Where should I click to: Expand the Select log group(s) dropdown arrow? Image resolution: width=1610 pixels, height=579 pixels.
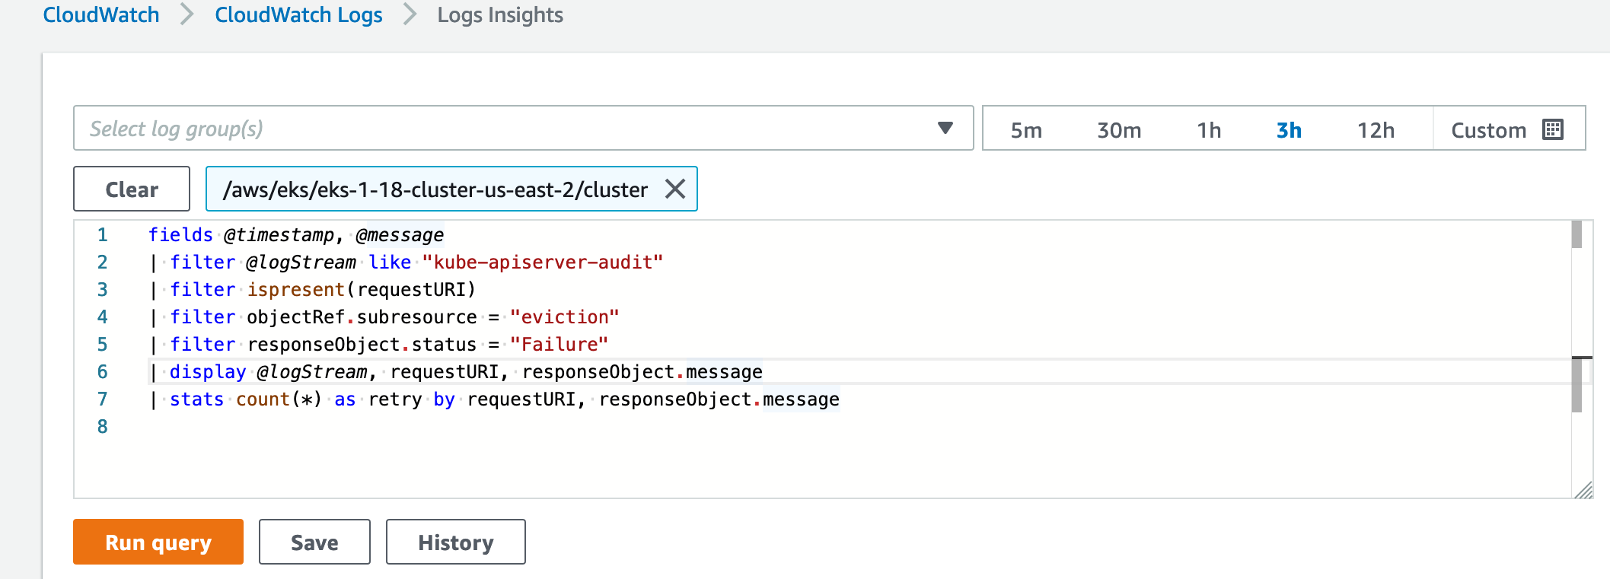click(x=945, y=128)
